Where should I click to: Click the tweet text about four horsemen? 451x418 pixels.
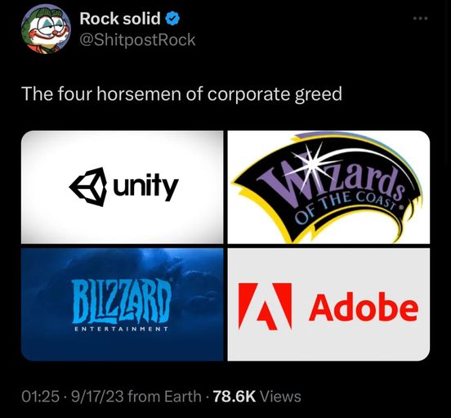pos(181,94)
